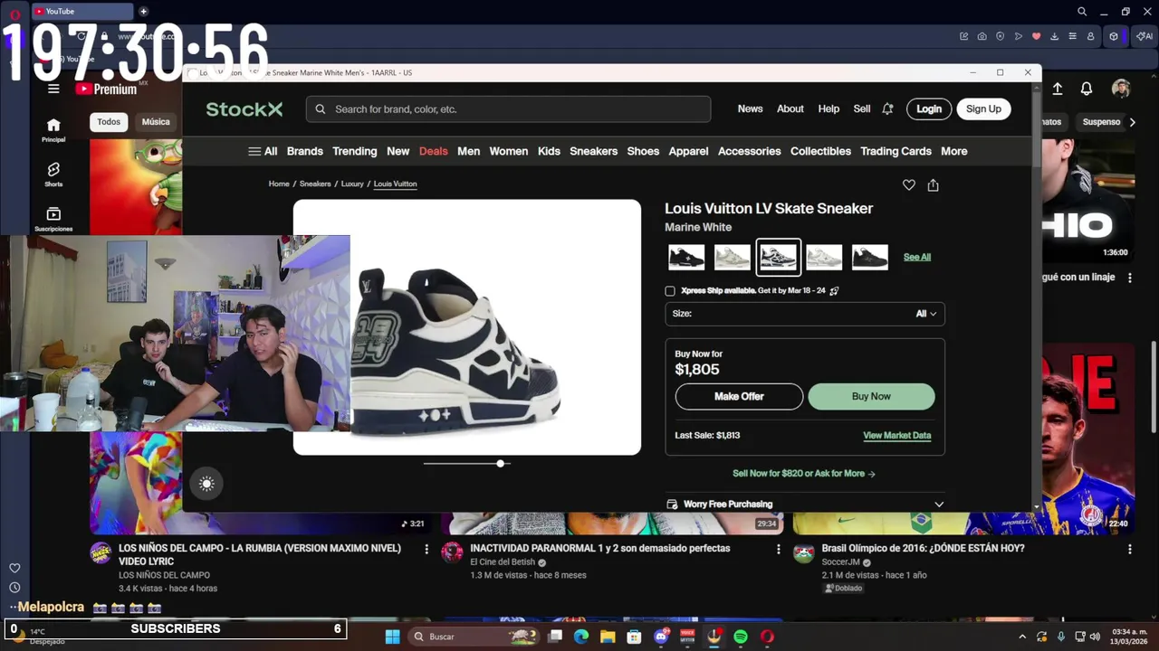Viewport: 1159px width, 651px height.
Task: Open View Market Data link
Action: tap(896, 436)
